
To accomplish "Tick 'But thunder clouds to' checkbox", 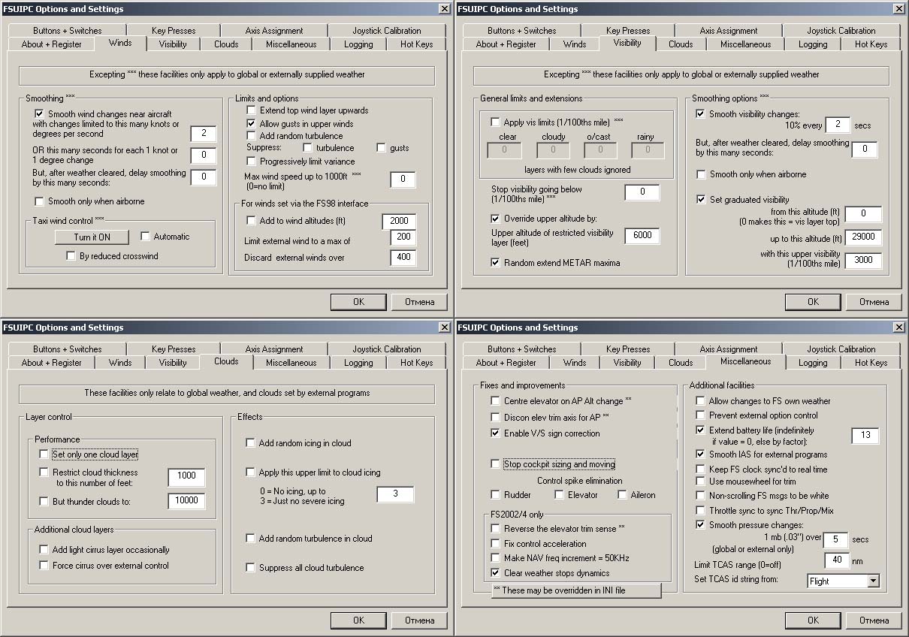I will (44, 501).
